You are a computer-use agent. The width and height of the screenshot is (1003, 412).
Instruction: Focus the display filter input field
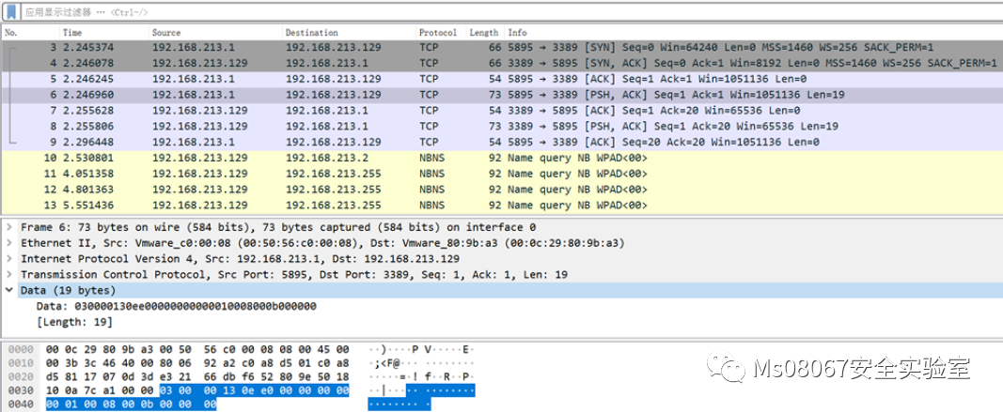tap(511, 11)
